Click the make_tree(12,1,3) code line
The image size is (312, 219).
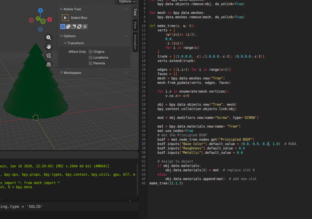pos(166,183)
